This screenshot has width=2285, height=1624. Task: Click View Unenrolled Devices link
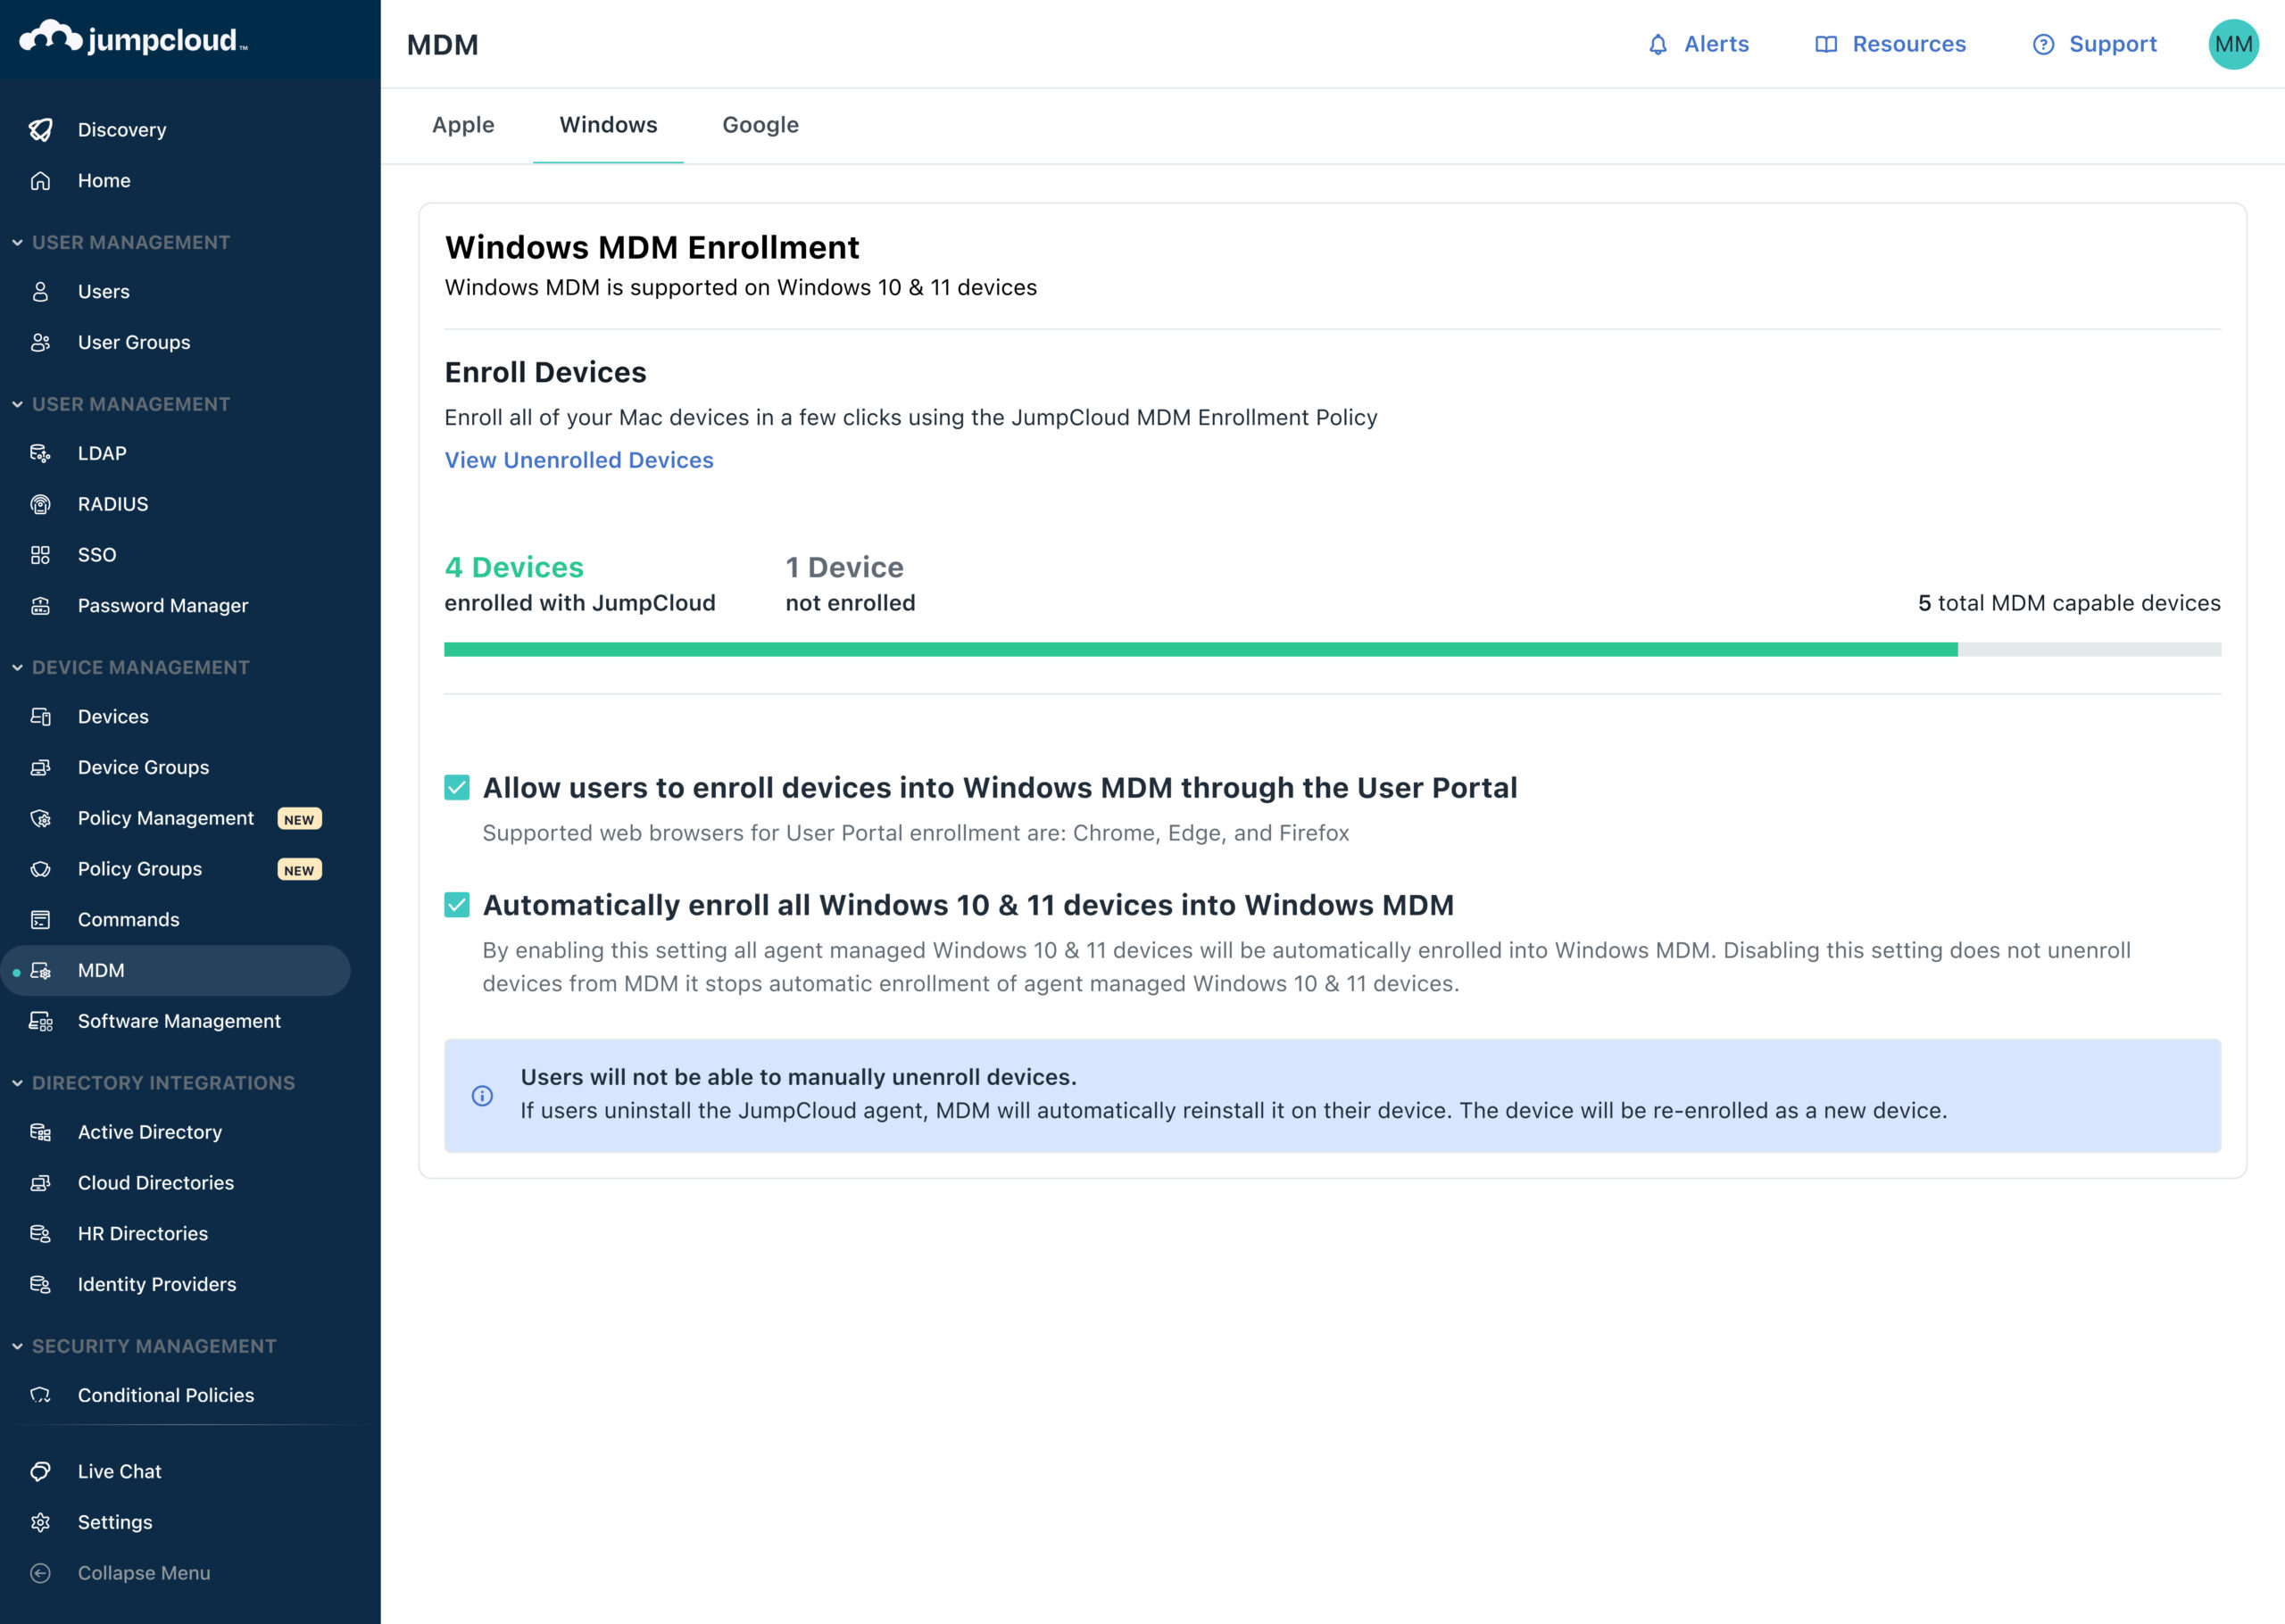(x=578, y=459)
